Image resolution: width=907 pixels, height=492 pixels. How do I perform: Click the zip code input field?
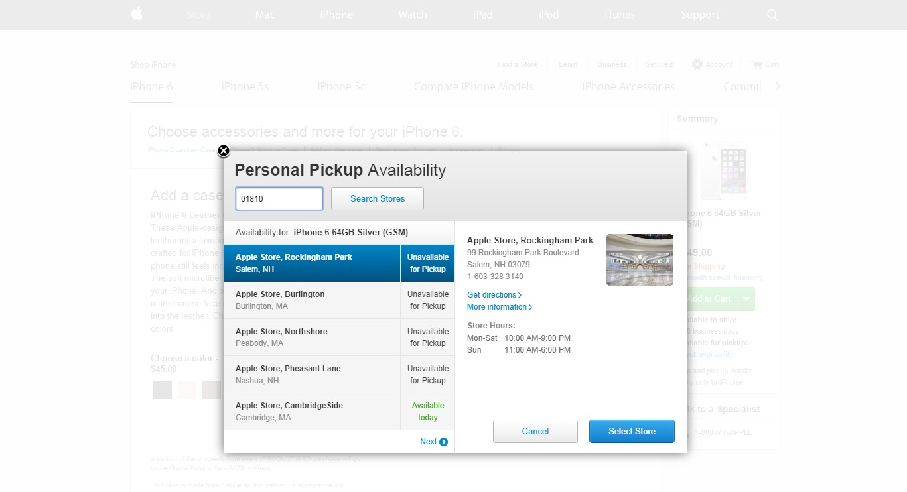[x=279, y=198]
